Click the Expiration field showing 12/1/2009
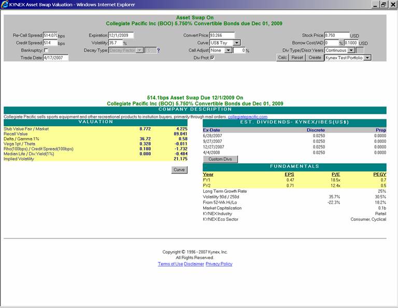 click(x=121, y=35)
